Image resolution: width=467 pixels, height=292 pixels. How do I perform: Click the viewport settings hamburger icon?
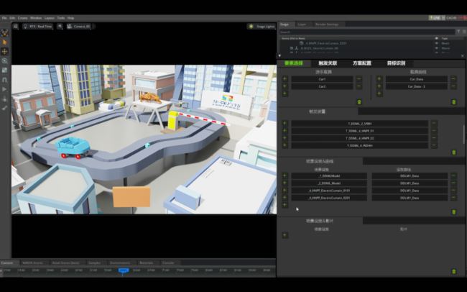click(15, 26)
